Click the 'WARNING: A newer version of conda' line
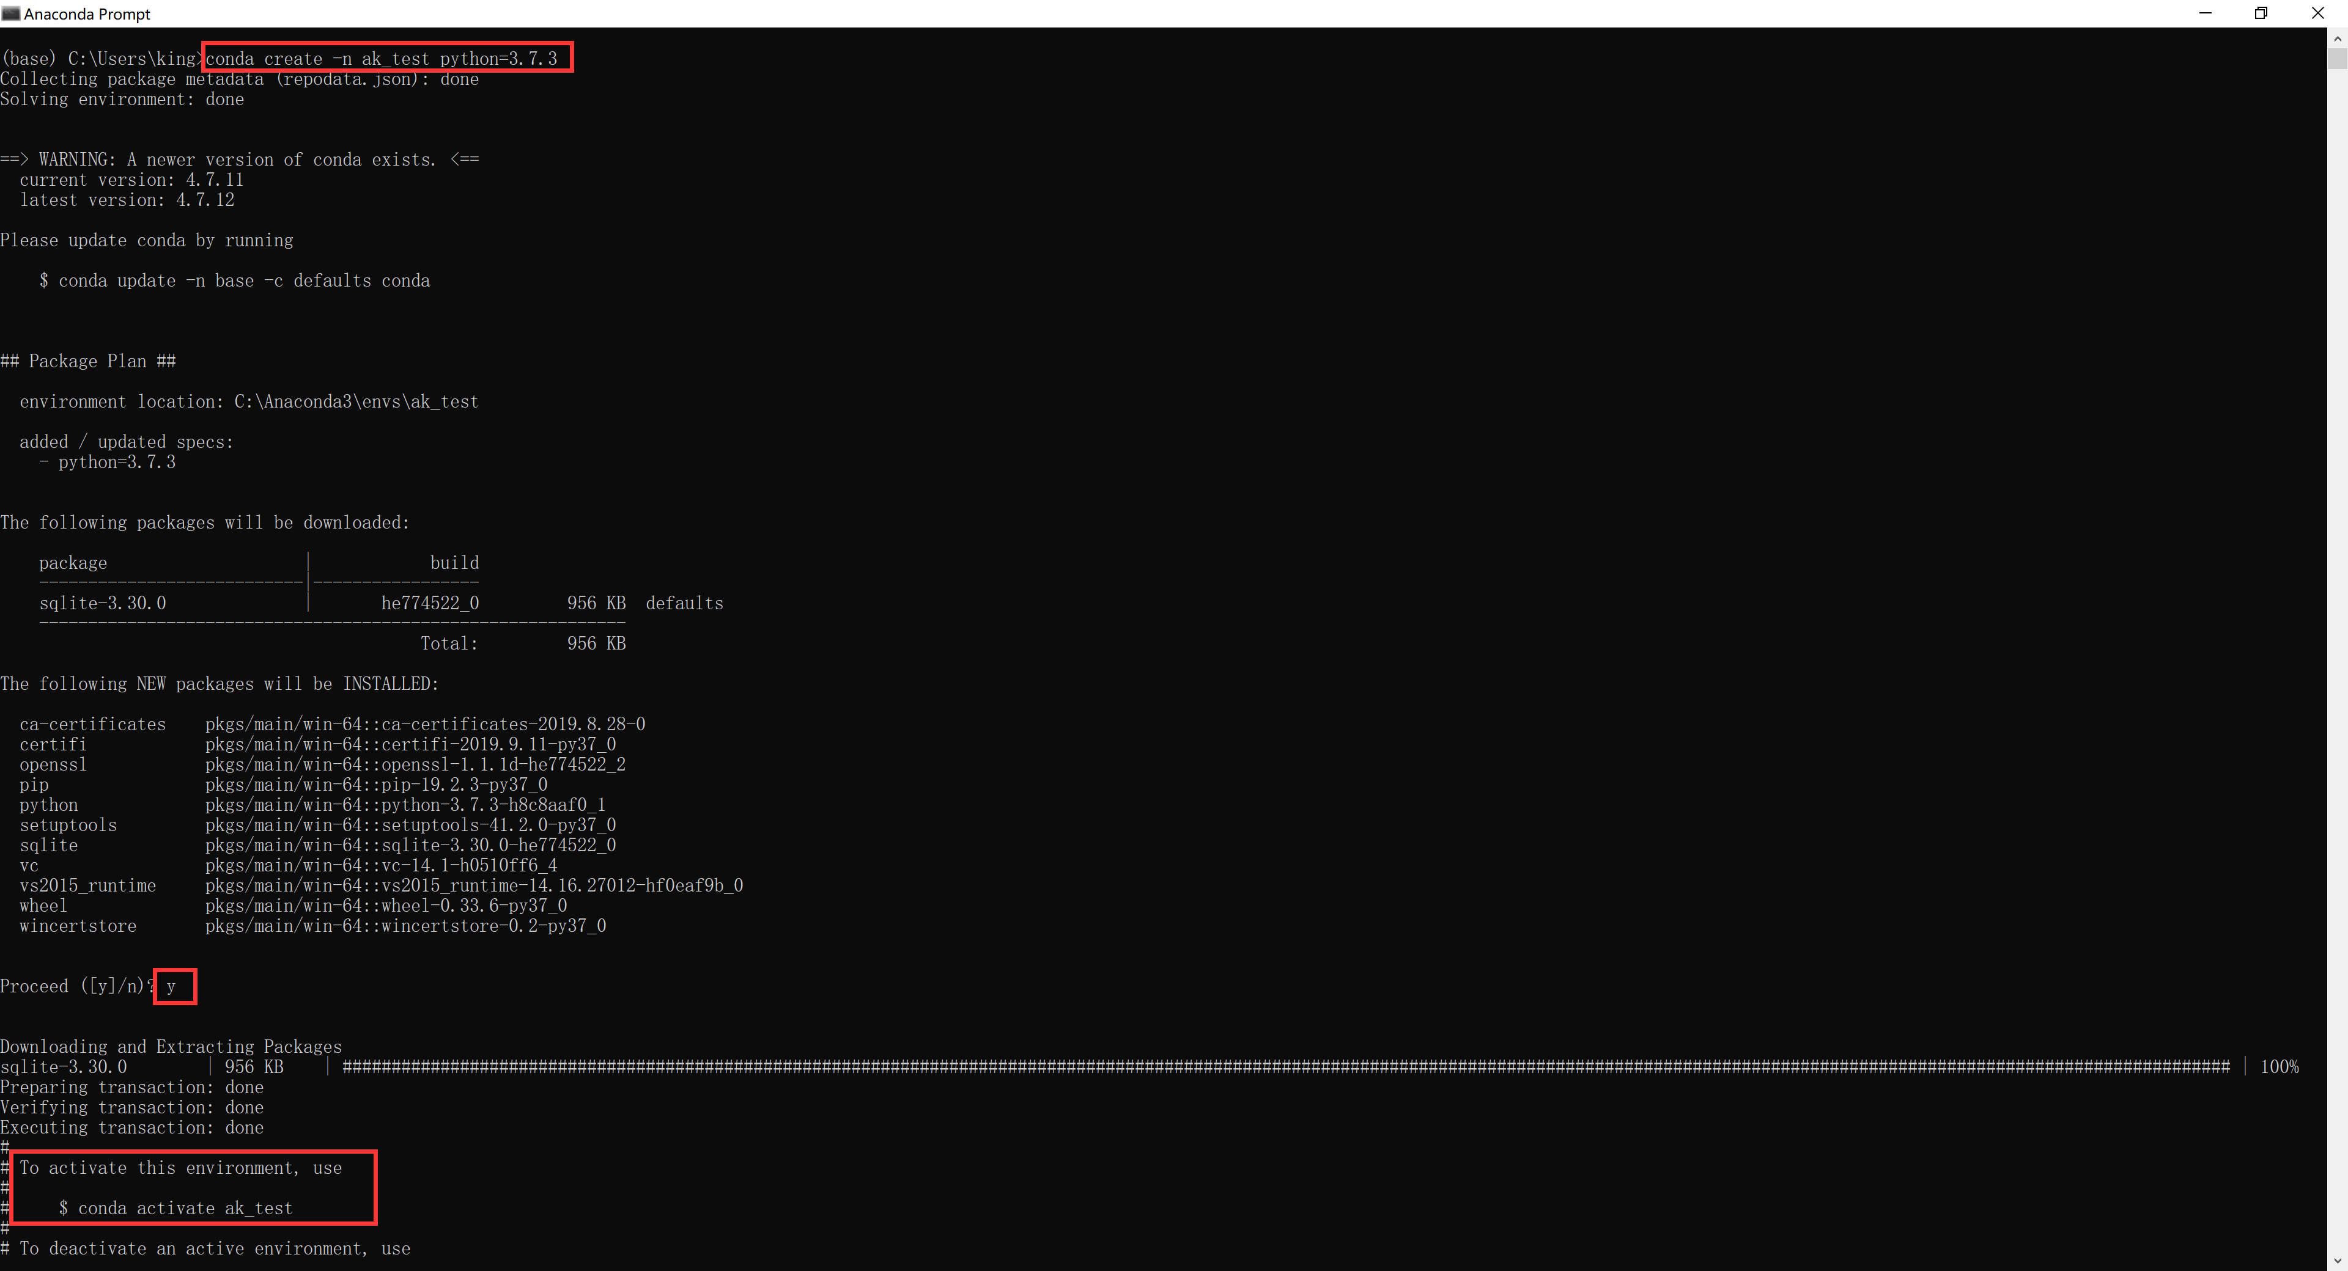 click(240, 160)
